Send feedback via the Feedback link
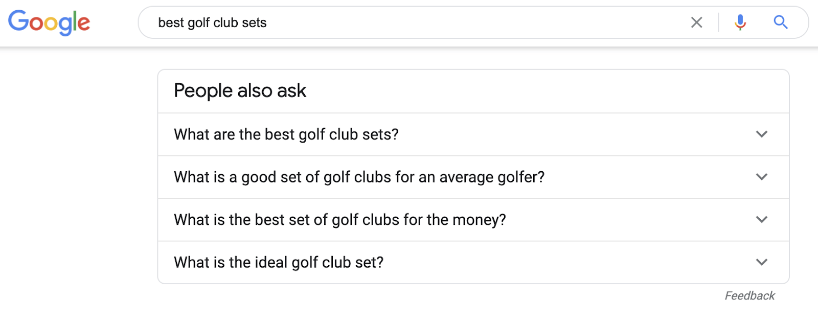818x323 pixels. (x=749, y=296)
